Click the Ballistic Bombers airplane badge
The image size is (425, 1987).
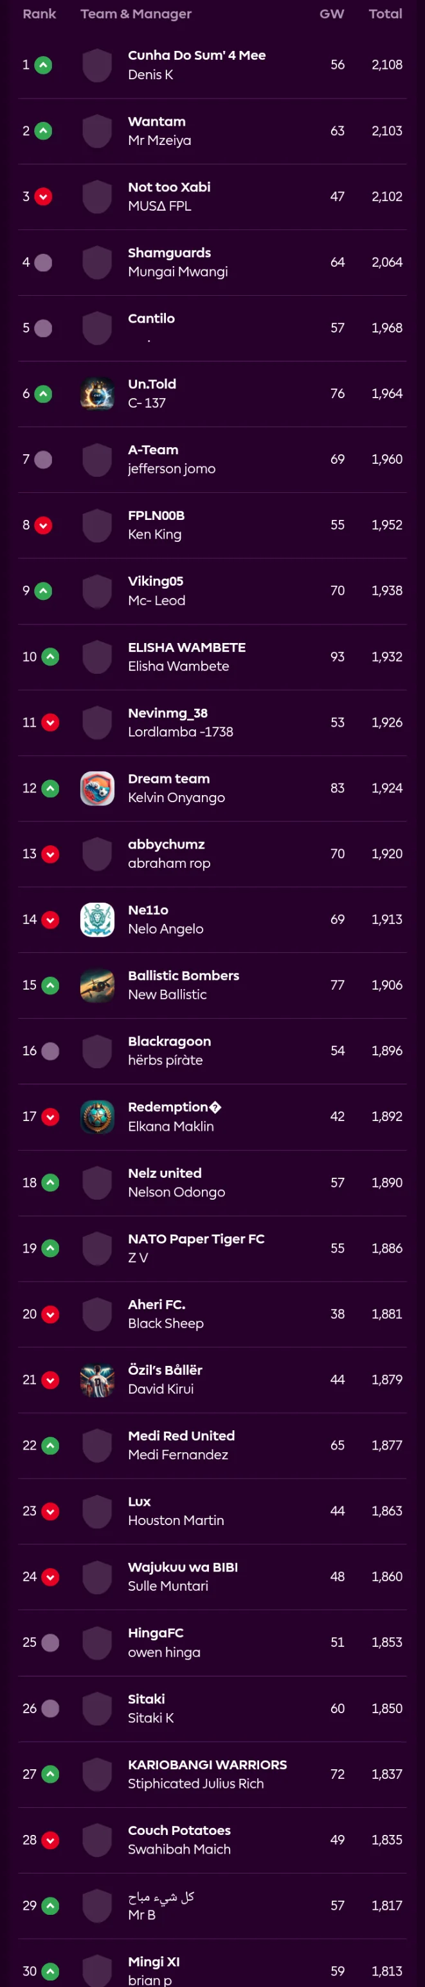pyautogui.click(x=97, y=985)
